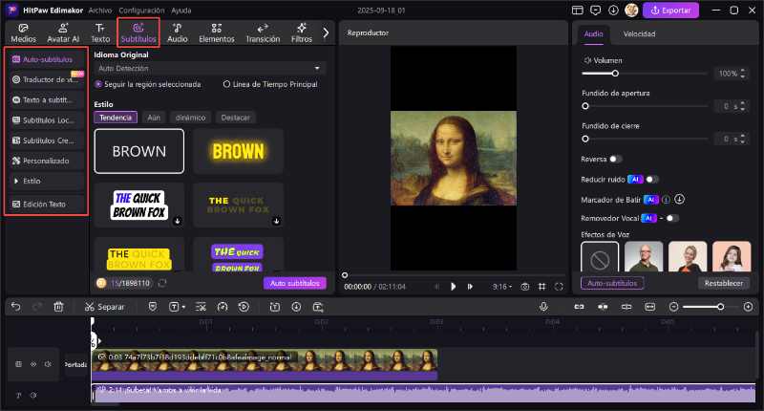
Task: Switch to the Texto tab
Action: [100, 32]
